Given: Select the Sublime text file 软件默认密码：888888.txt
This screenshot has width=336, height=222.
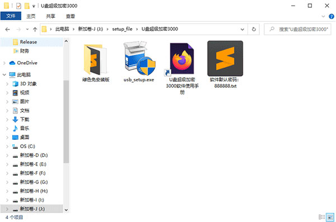Looking at the screenshot, I should tap(225, 59).
